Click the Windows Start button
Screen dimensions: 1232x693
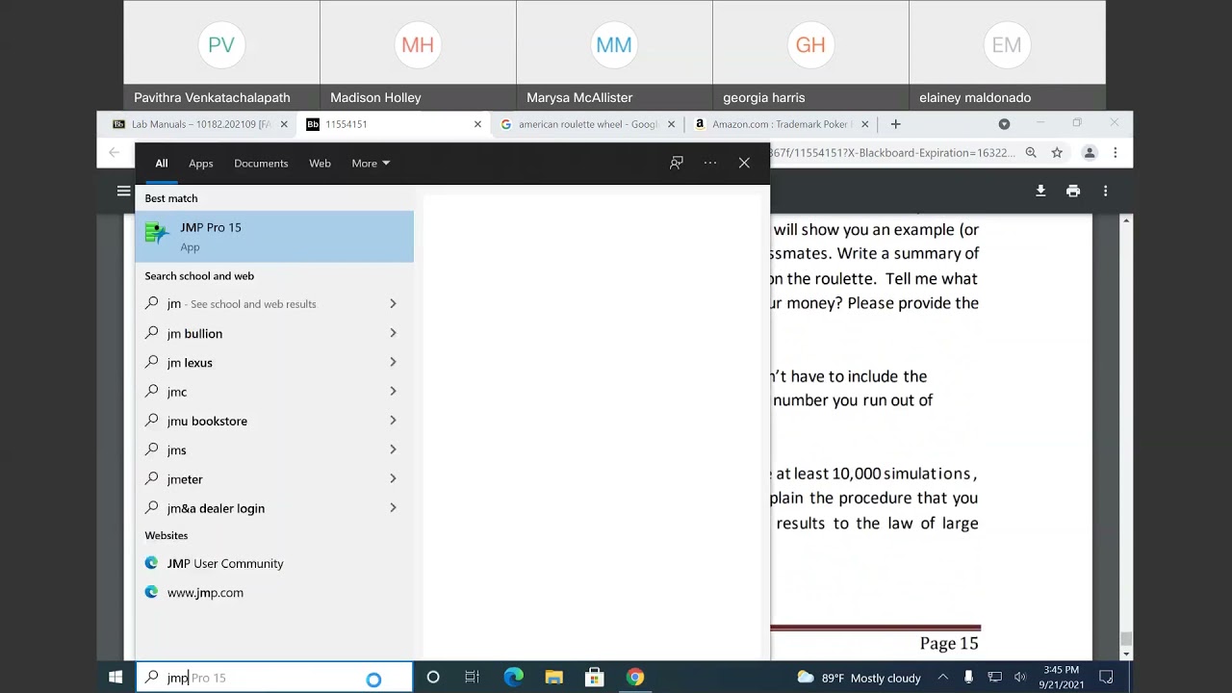pyautogui.click(x=115, y=678)
